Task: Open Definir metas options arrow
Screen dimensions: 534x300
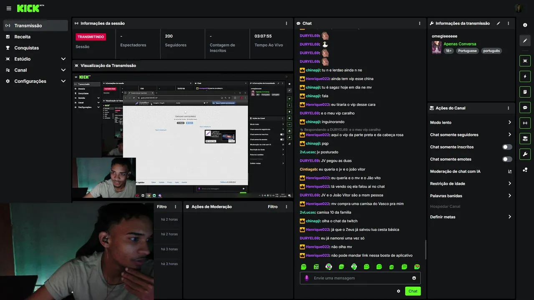Action: coord(510,217)
